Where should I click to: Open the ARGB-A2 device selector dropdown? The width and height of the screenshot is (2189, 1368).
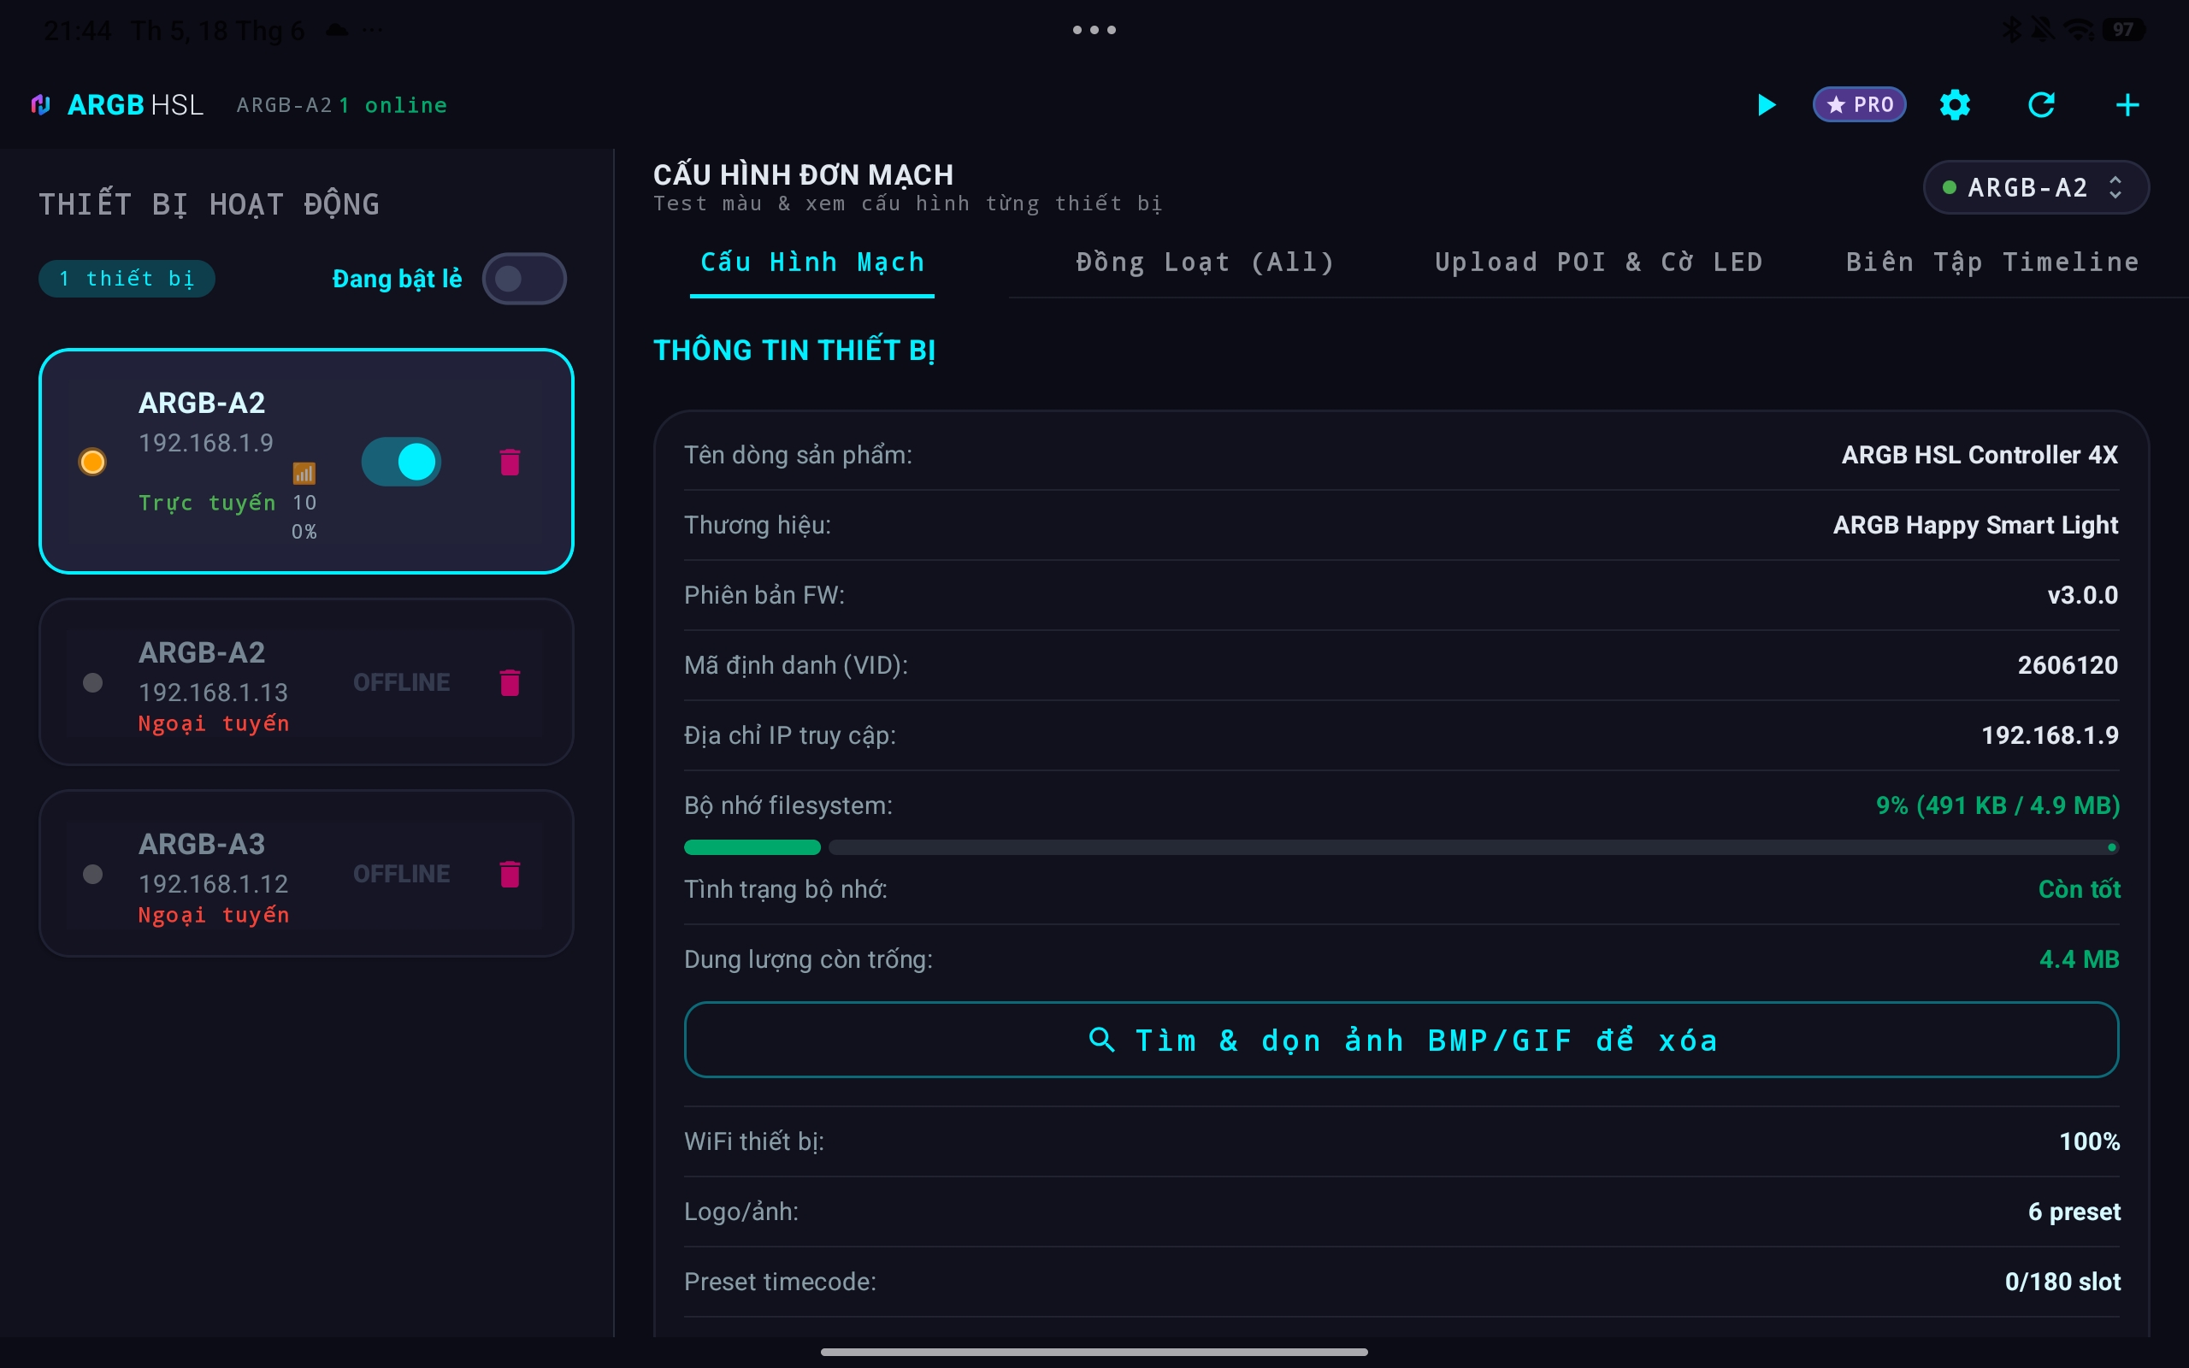point(2035,187)
